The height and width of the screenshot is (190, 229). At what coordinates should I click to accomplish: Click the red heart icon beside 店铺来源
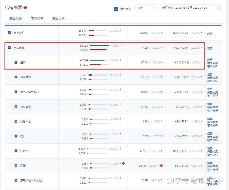pyautogui.click(x=25, y=8)
